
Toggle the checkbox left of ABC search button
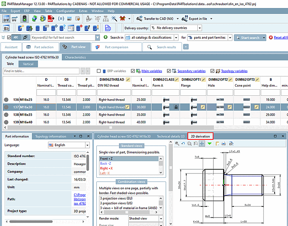pyautogui.click(x=9, y=38)
